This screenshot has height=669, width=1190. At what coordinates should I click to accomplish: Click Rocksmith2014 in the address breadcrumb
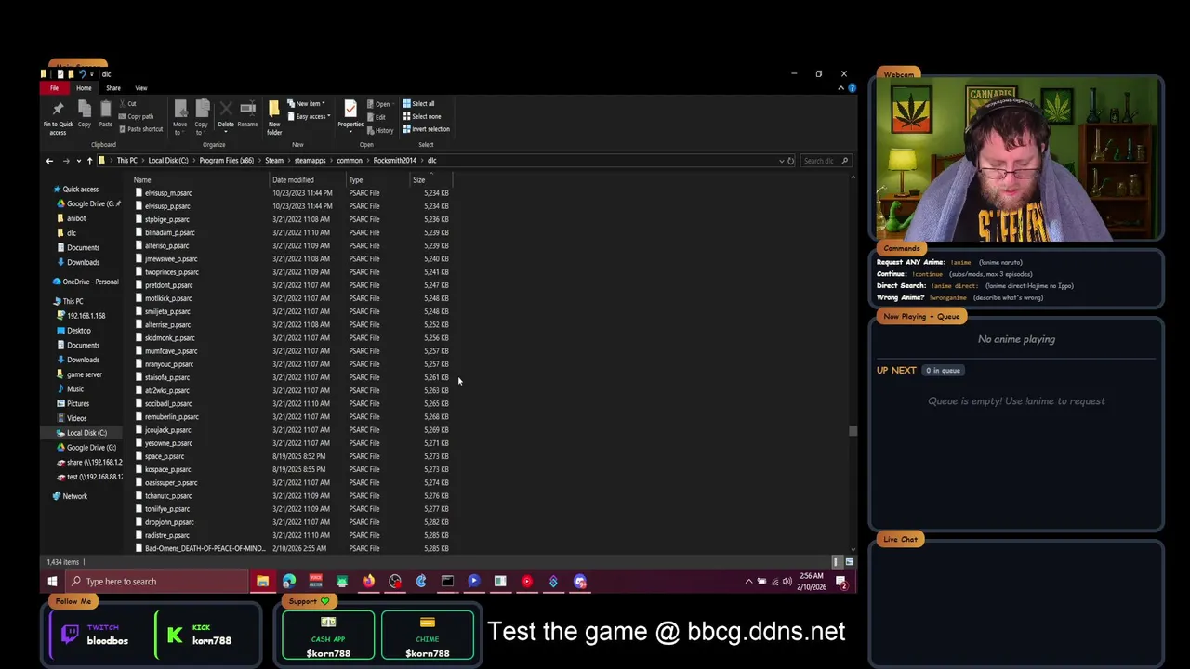coord(394,161)
